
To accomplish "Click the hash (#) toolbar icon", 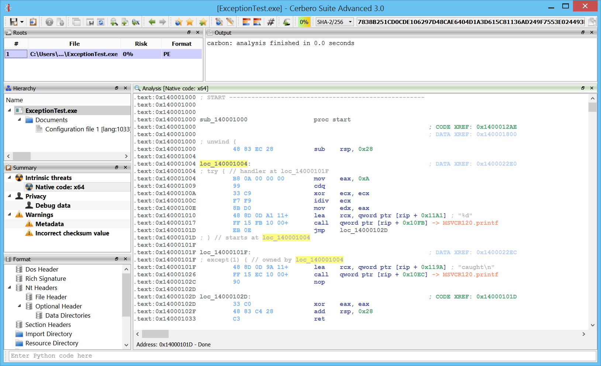I will [271, 22].
